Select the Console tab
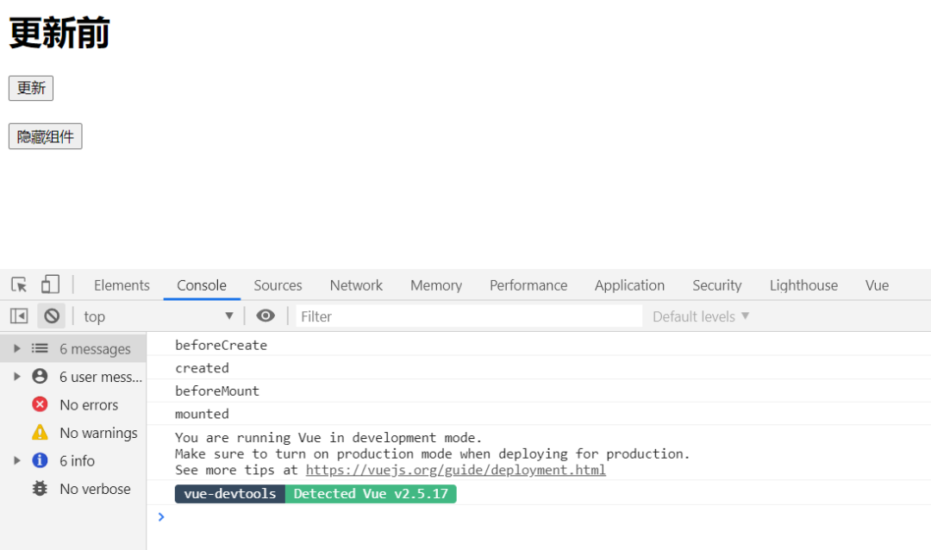The width and height of the screenshot is (931, 550). pos(202,285)
